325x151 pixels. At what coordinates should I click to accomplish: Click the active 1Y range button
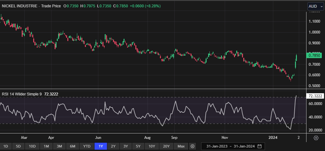click(100, 146)
